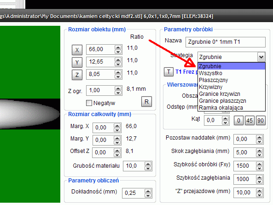The image size is (273, 205).
Task: Increase the X size spinner value
Action: (118, 47)
